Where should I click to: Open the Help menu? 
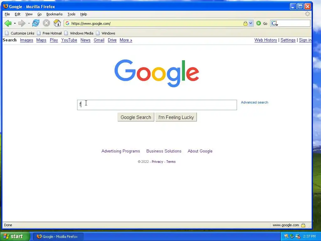[83, 14]
